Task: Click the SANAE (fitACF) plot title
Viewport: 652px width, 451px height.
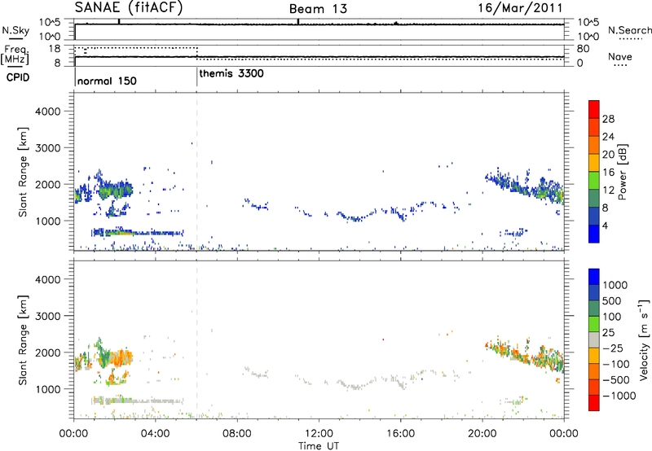Action: [x=129, y=7]
